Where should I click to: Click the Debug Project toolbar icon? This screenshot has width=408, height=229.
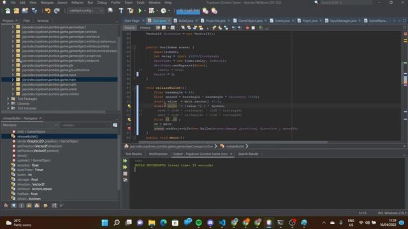pyautogui.click(x=152, y=11)
